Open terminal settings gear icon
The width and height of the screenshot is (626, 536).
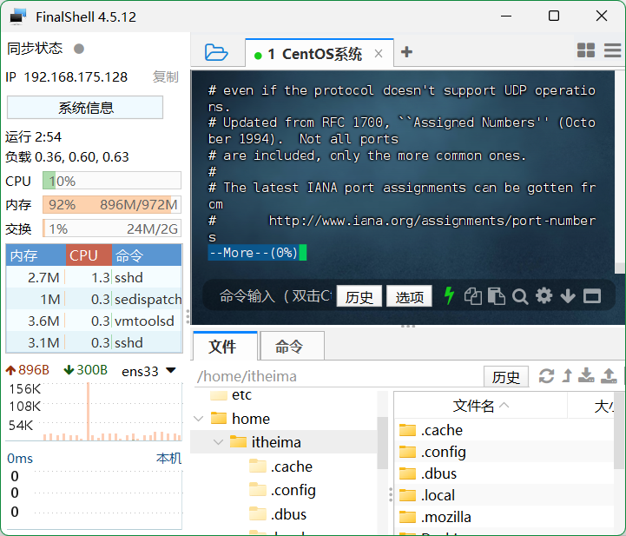point(544,296)
